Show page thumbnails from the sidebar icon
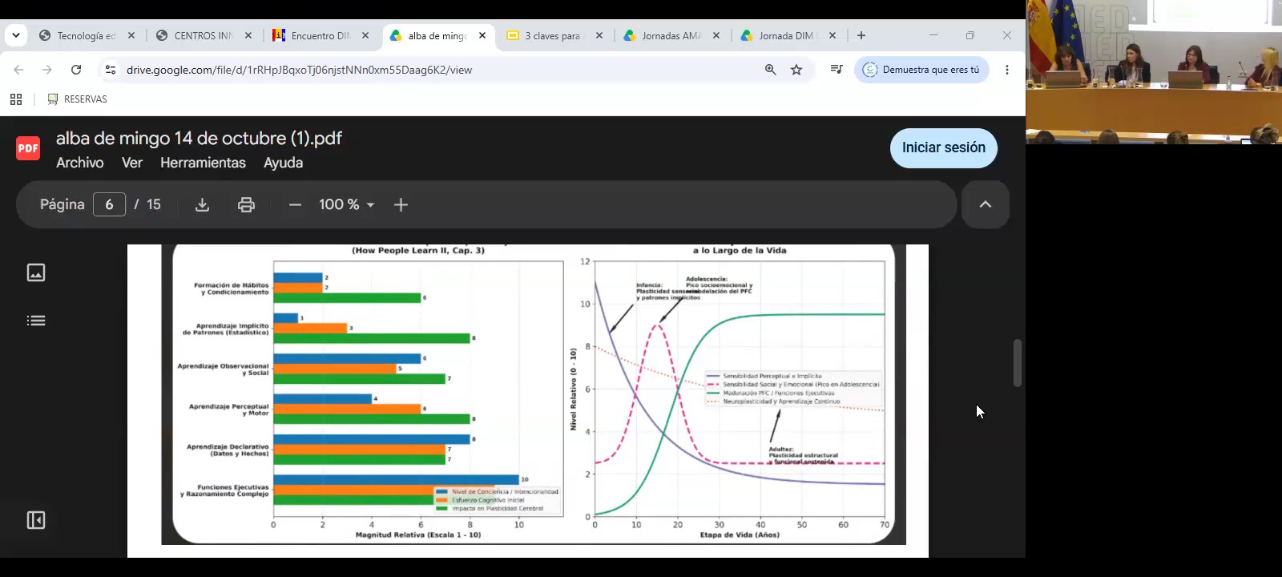1282x577 pixels. click(36, 272)
